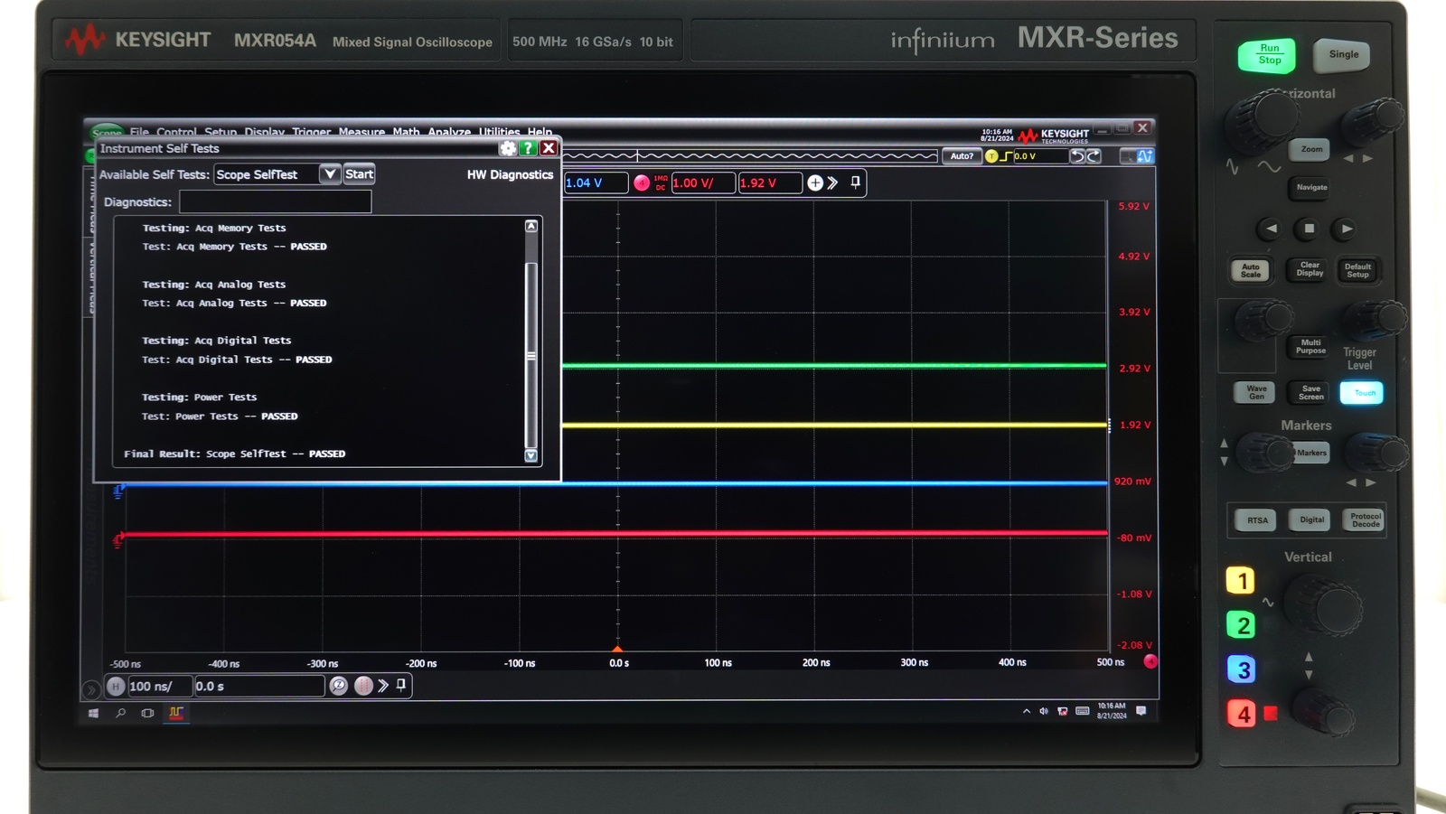Screen dimensions: 1446x814
Task: Open the Infiniium app taskbar icon
Action: [x=176, y=713]
